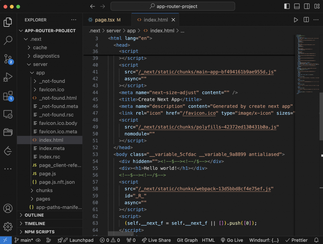
Task: Expand the pages folder
Action: tap(50, 199)
